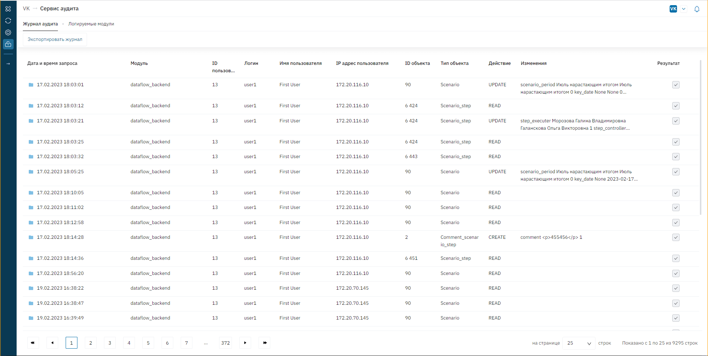Screen dimensions: 708x356
Task: Click the VK user avatar badge
Action: (673, 9)
